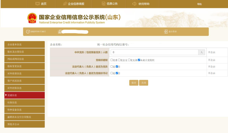The height and width of the screenshot is (133, 228).
Task: Click the user profile icon
Action: (60, 32)
